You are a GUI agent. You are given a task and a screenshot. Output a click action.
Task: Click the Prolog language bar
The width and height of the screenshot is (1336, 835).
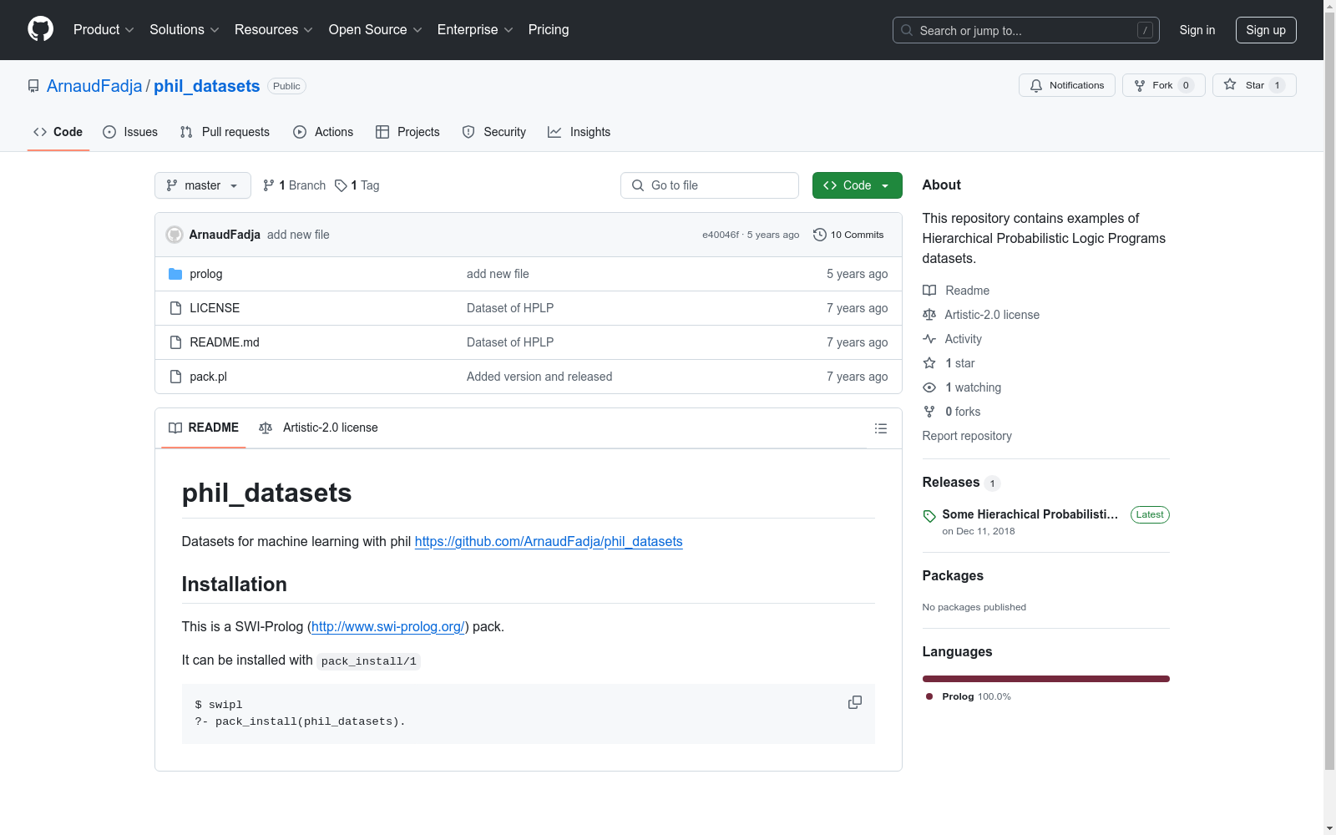pyautogui.click(x=1046, y=679)
